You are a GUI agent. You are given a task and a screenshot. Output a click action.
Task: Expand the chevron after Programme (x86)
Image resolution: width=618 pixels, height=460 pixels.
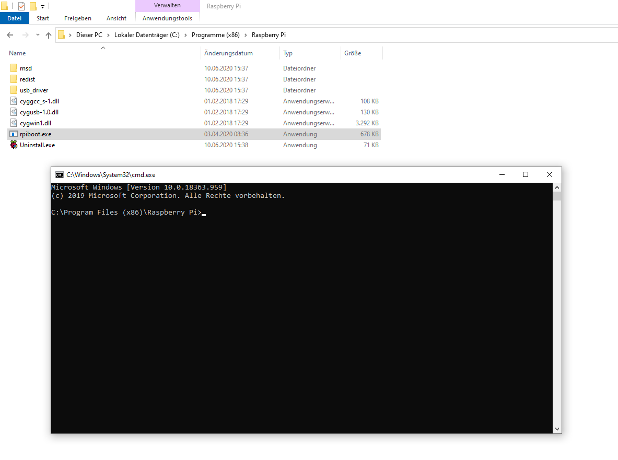pyautogui.click(x=246, y=35)
